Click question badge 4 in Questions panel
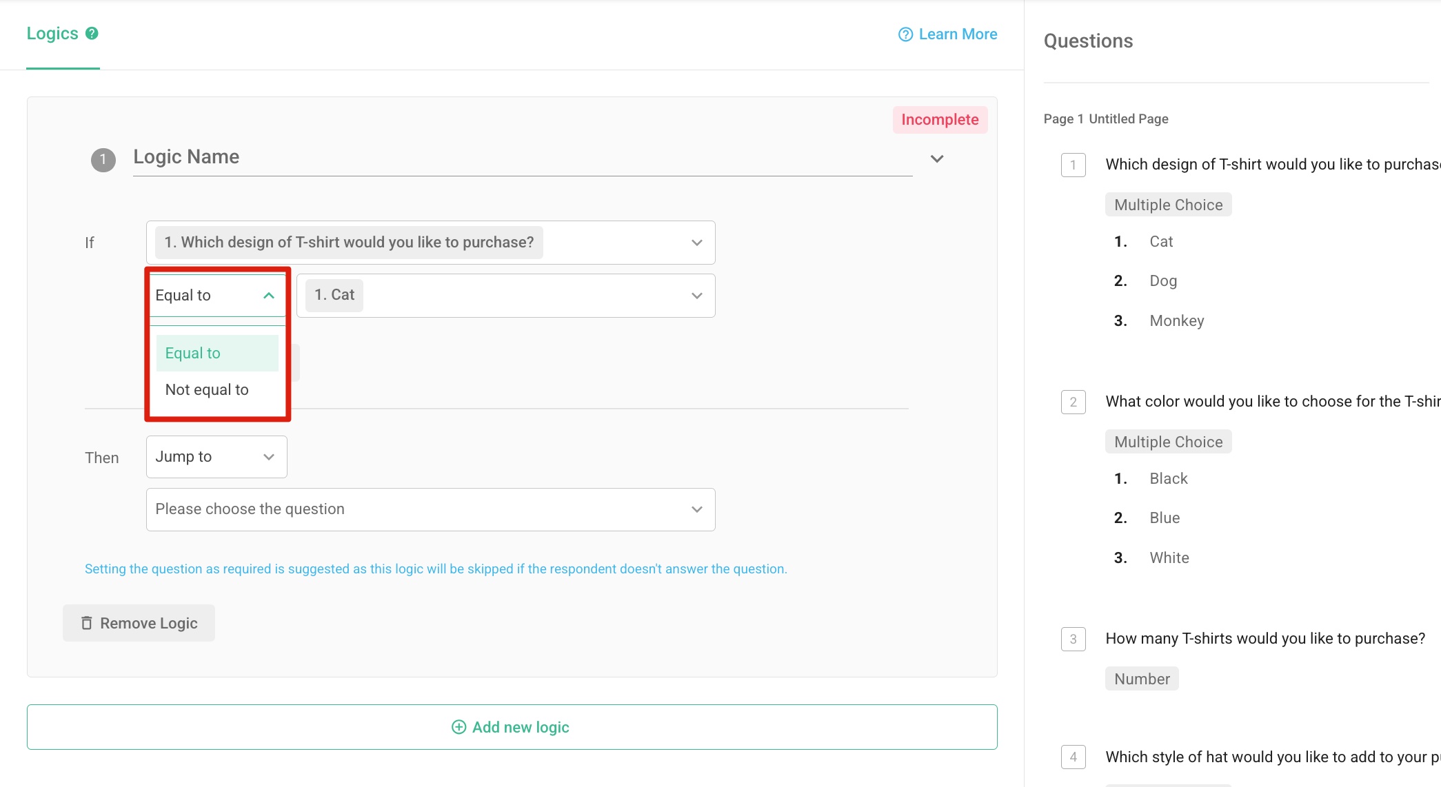1441x787 pixels. [x=1073, y=757]
